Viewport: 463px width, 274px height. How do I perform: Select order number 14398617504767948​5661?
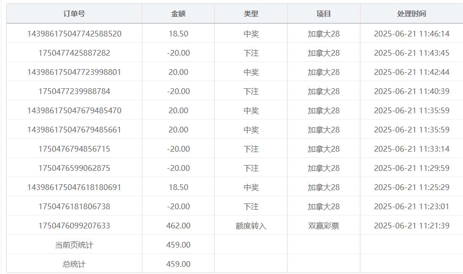coord(74,130)
